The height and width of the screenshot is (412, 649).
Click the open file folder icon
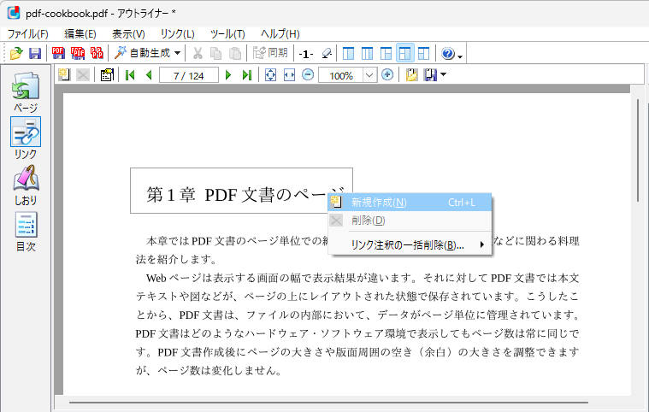[x=15, y=54]
